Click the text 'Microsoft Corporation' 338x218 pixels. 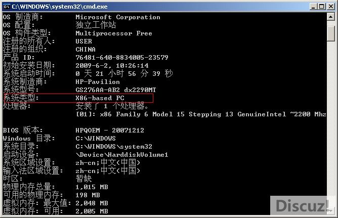click(118, 17)
